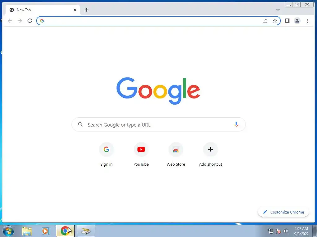Click Add shortcut tile
This screenshot has width=317, height=237.
[211, 155]
